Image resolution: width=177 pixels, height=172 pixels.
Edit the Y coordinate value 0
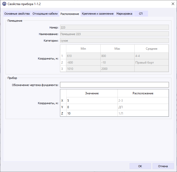point(92,107)
